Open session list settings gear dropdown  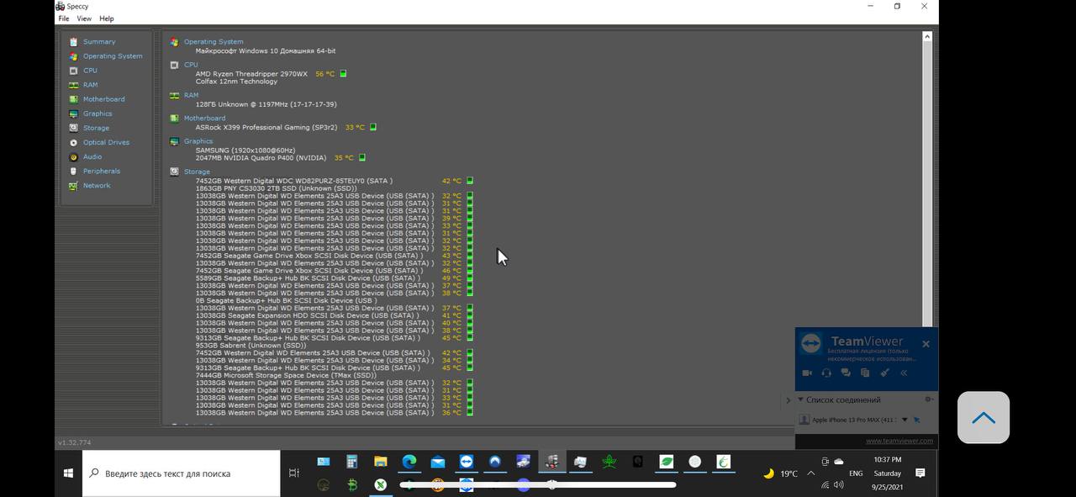click(x=929, y=400)
